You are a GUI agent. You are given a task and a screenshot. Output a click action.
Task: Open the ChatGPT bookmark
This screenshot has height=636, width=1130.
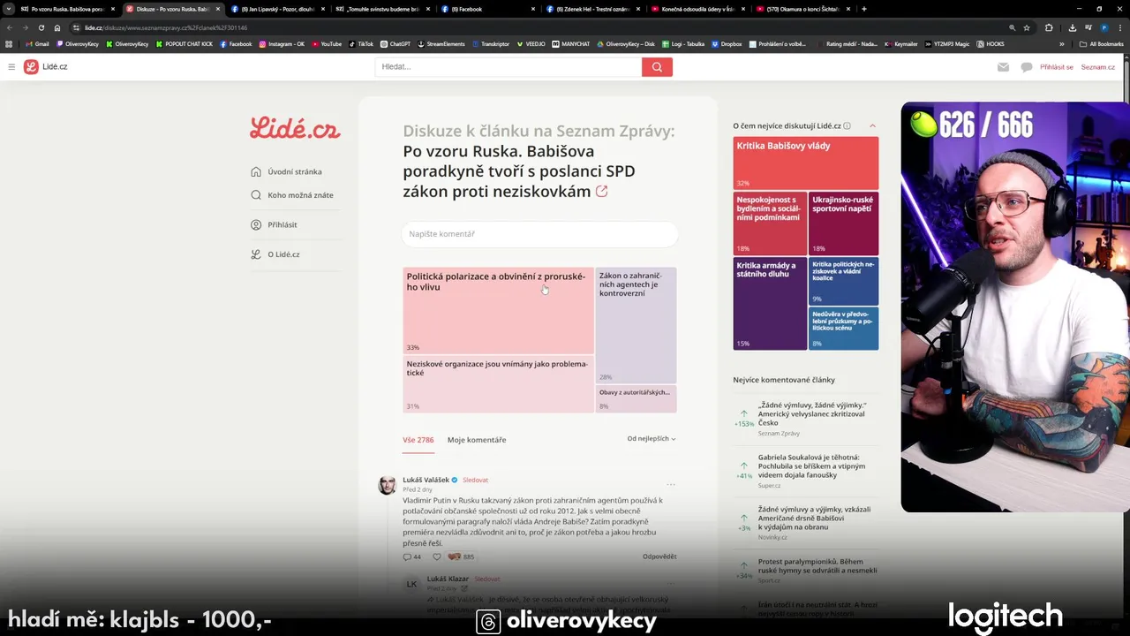pos(395,44)
